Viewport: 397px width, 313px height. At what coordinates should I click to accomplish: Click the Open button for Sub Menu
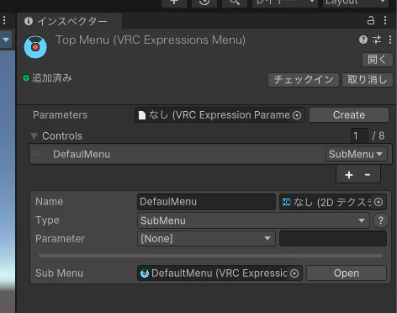click(347, 273)
